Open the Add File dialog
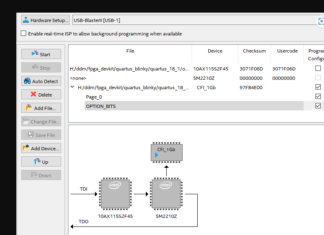Viewport: 324px width, 235px height. tap(41, 108)
